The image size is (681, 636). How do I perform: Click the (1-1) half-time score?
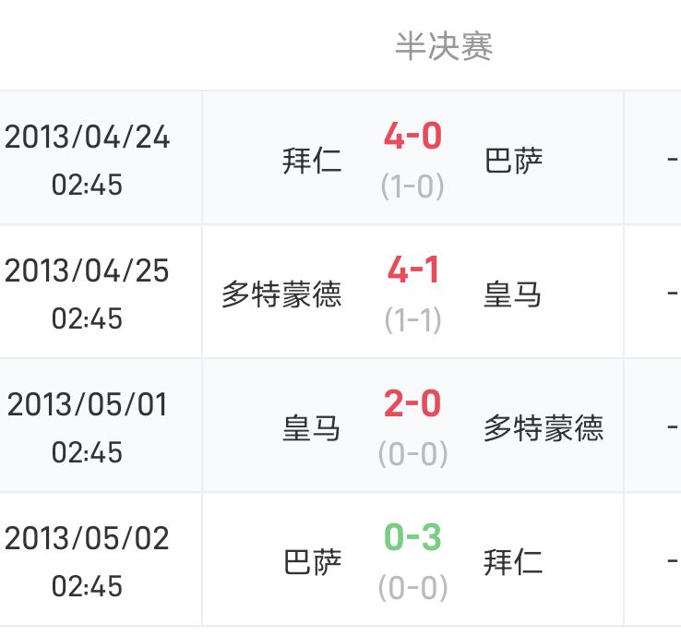point(412,321)
